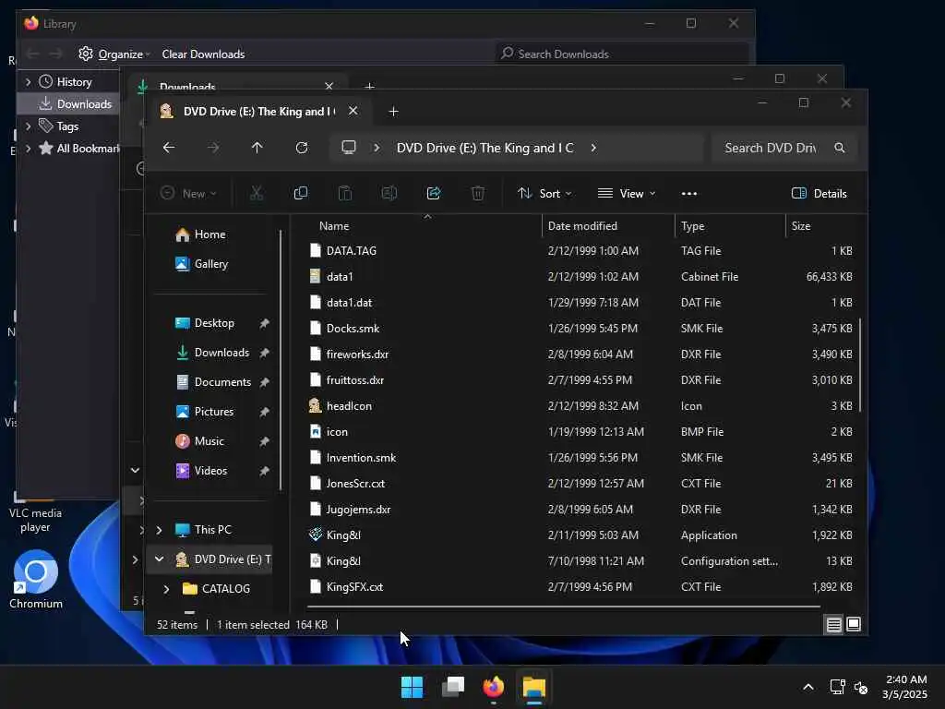
Task: Open pinned Documents folder
Action: coord(221,382)
